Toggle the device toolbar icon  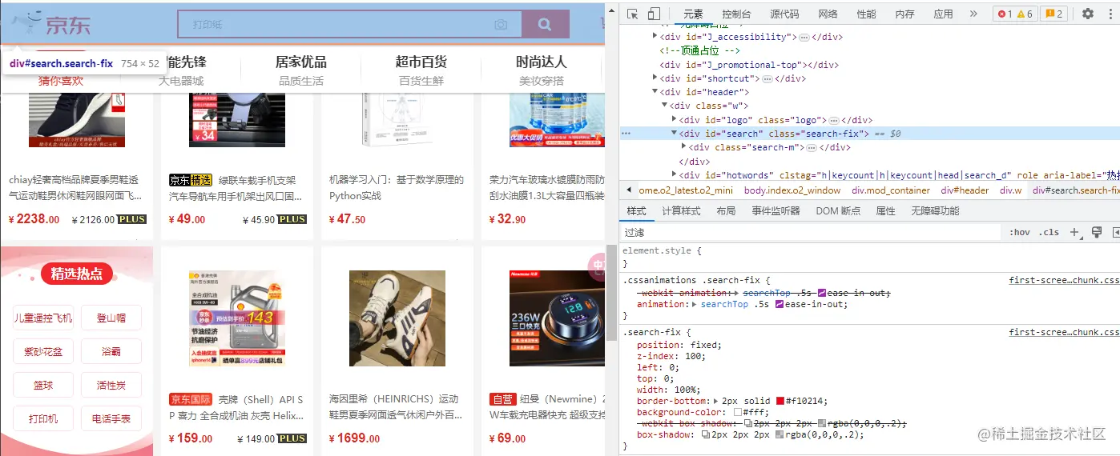click(654, 14)
